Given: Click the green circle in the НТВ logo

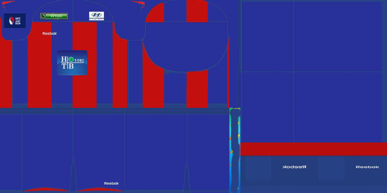Looking at the screenshot, I should (x=71, y=59).
